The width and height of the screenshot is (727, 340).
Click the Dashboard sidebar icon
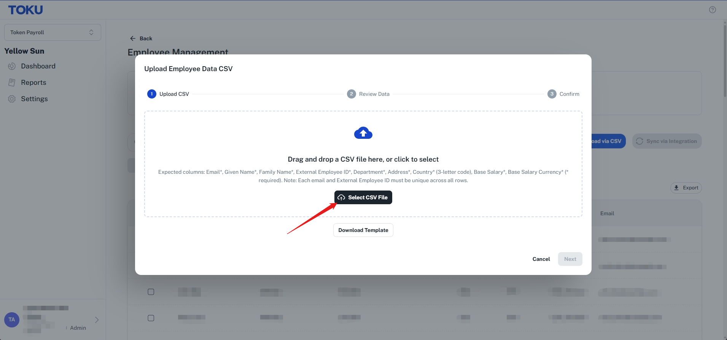tap(12, 66)
